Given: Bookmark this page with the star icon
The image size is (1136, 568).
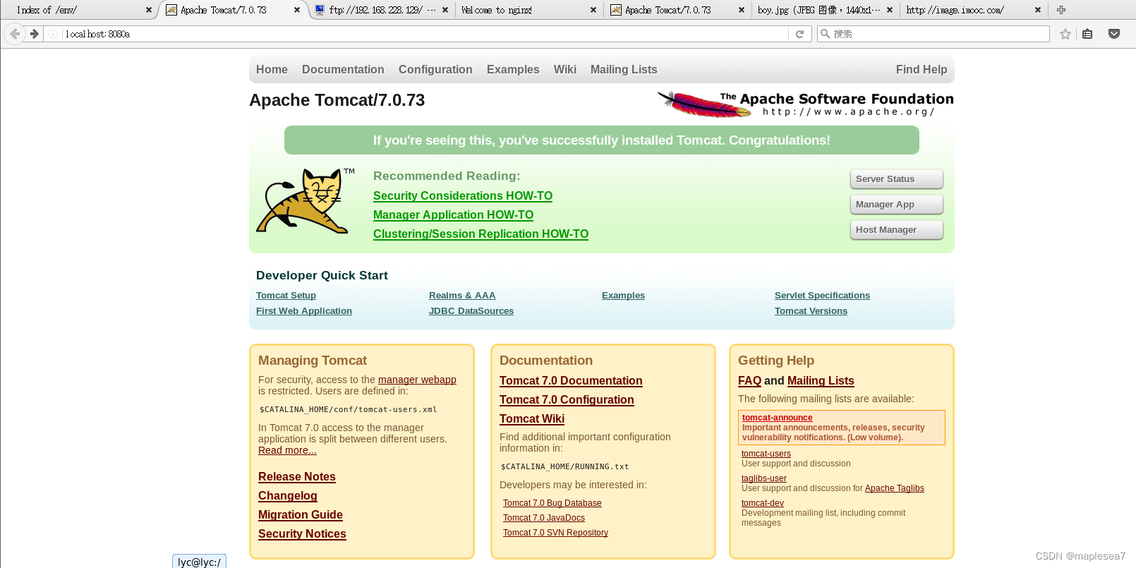Looking at the screenshot, I should (x=1065, y=34).
